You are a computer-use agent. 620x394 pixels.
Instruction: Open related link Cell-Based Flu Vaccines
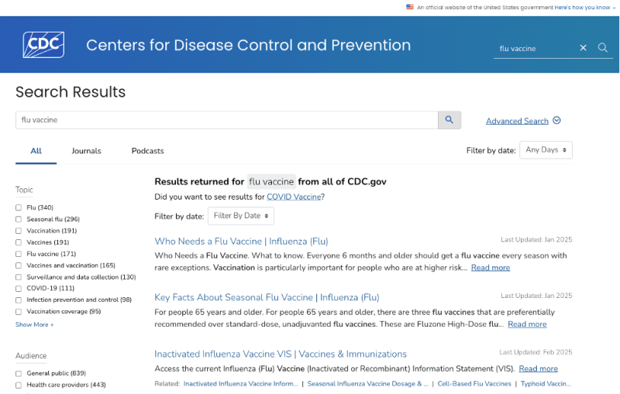pos(474,384)
